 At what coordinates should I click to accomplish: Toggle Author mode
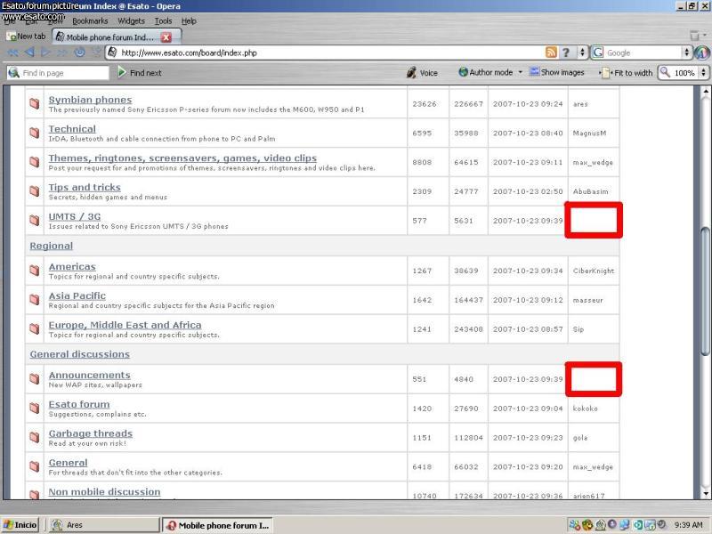click(x=486, y=72)
